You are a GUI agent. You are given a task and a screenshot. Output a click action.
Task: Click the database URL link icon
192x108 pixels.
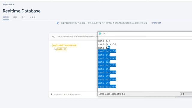click(54, 37)
